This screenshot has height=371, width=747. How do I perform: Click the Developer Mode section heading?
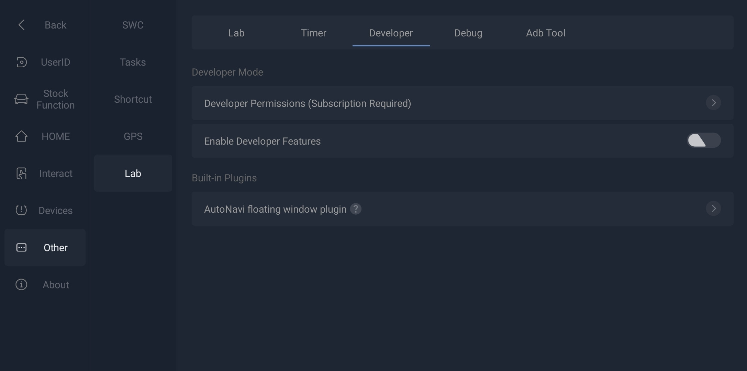click(227, 72)
